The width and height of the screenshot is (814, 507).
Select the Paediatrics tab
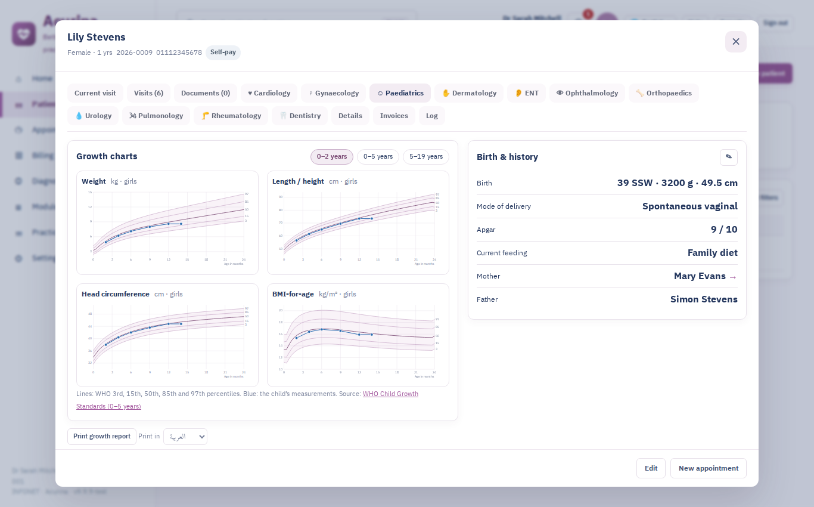pyautogui.click(x=400, y=93)
